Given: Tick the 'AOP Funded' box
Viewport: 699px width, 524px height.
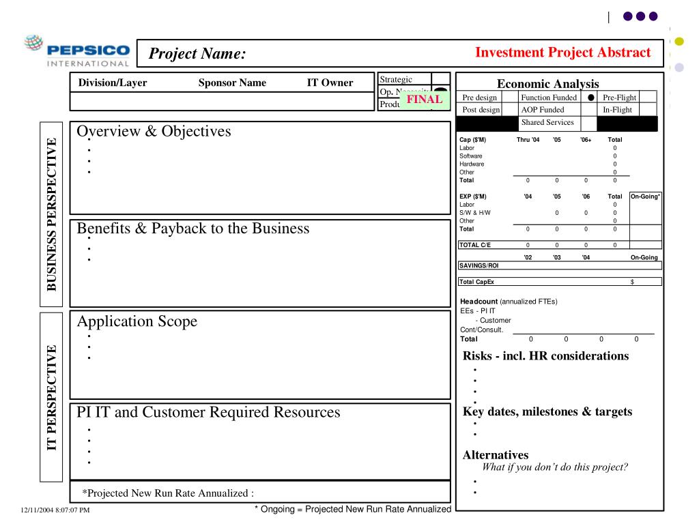Looking at the screenshot, I should tap(588, 110).
